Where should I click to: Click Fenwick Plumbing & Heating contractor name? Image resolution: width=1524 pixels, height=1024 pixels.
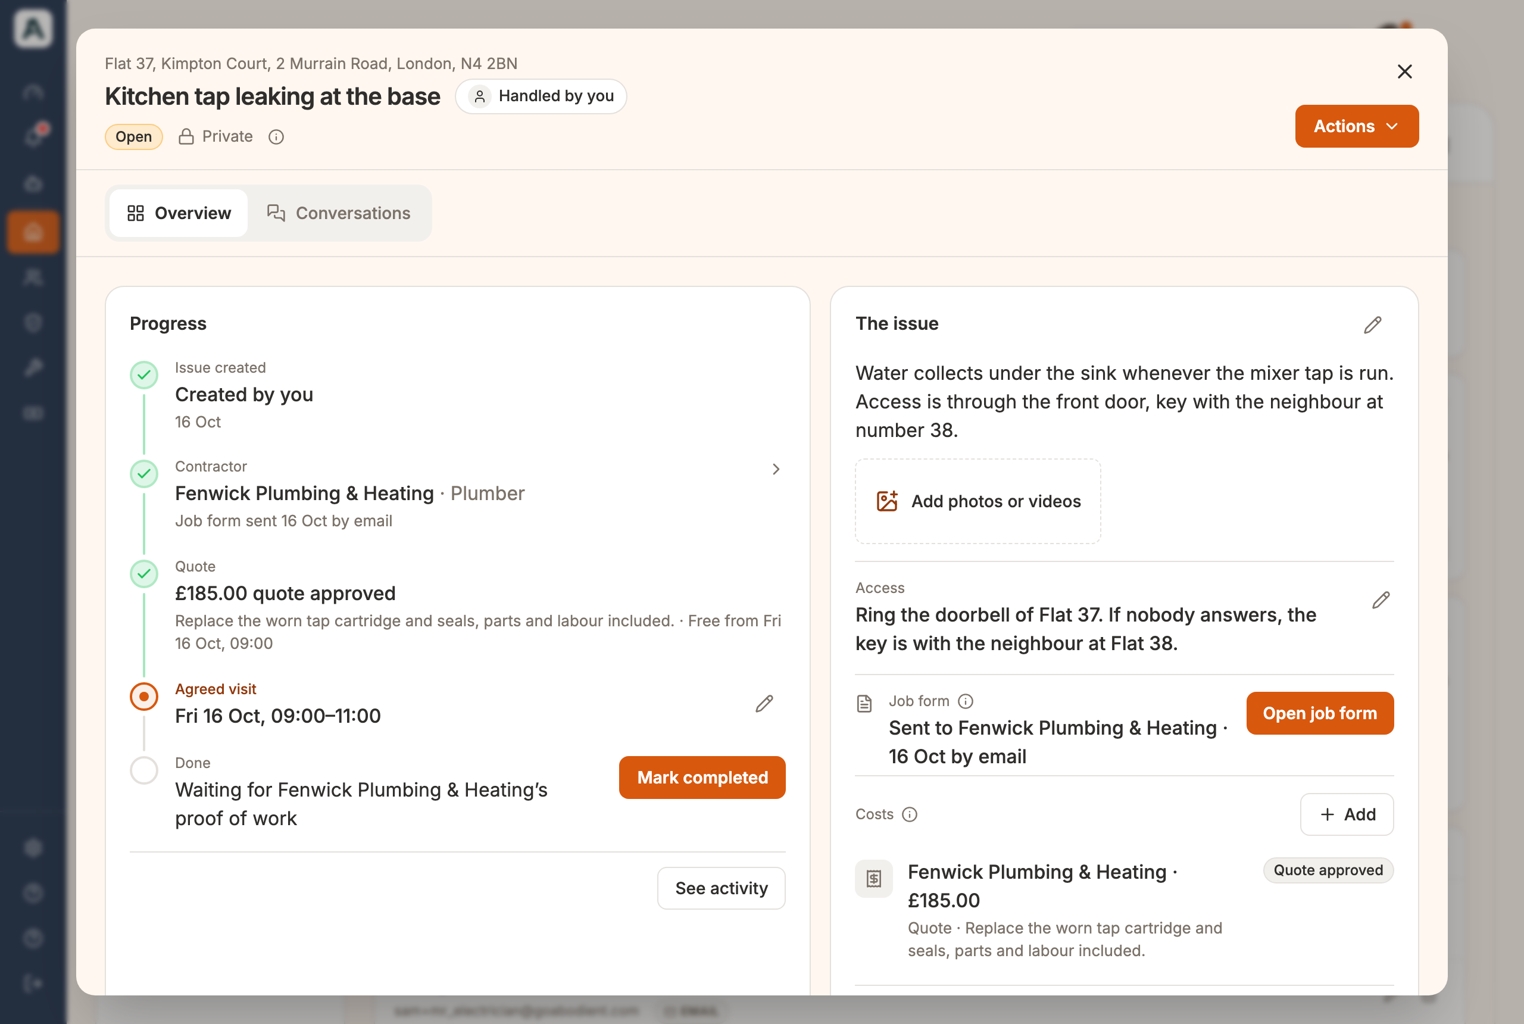tap(304, 493)
